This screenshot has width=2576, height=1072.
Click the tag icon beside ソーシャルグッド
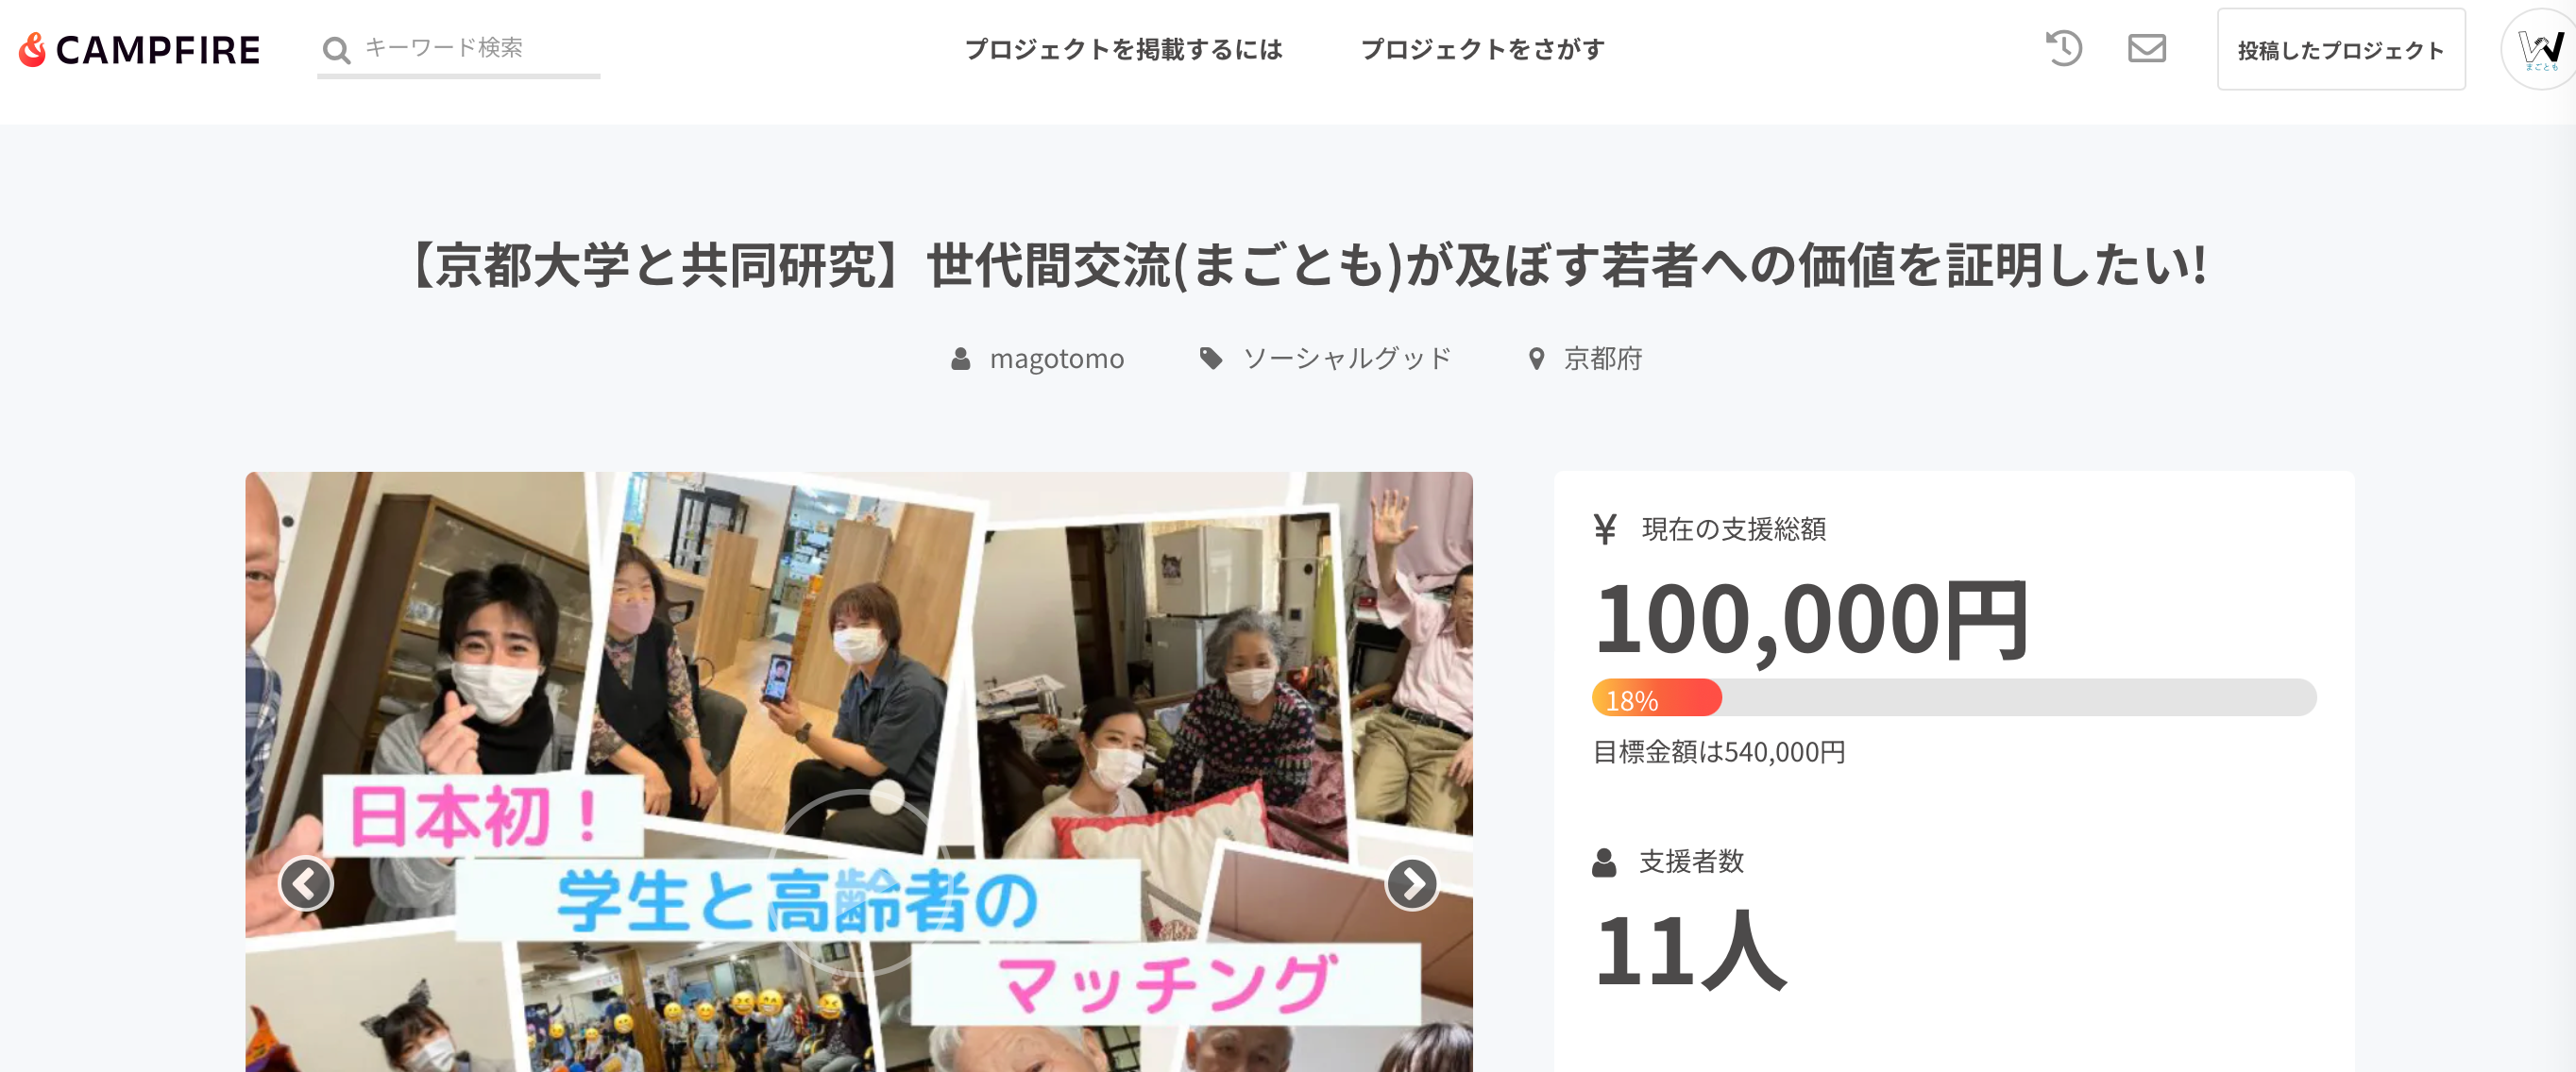[x=1210, y=358]
